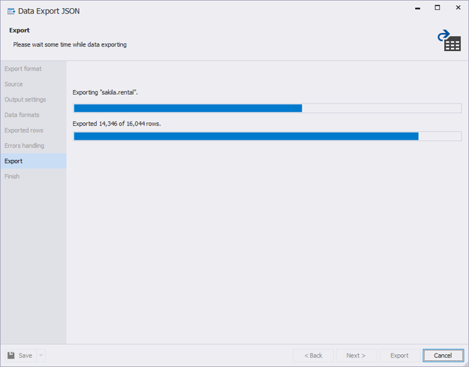Click the Back button
The image size is (469, 367).
click(x=313, y=356)
